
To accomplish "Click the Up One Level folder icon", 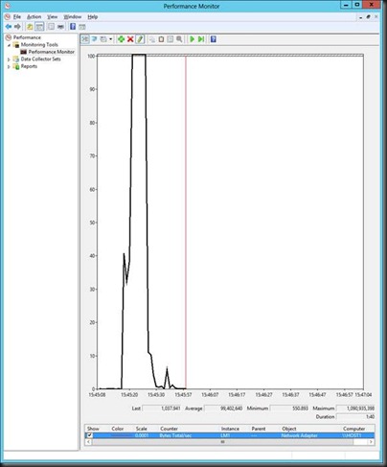I will pos(30,27).
